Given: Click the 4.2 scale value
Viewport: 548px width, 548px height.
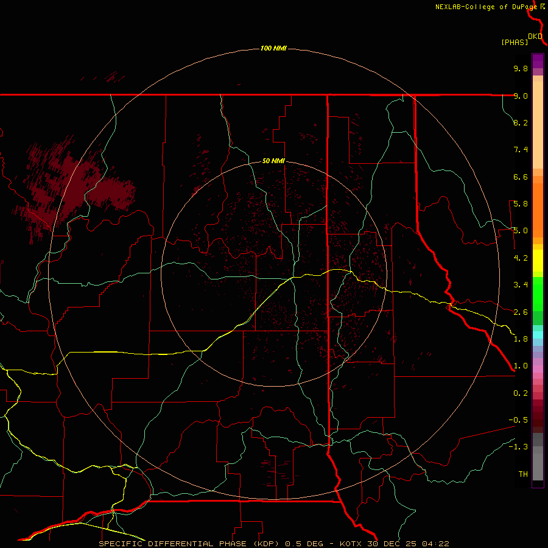Looking at the screenshot, I should tap(521, 258).
